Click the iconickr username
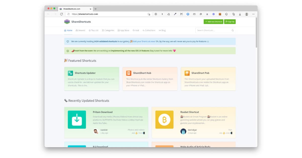Screen dimensions: 302x158 104,130
